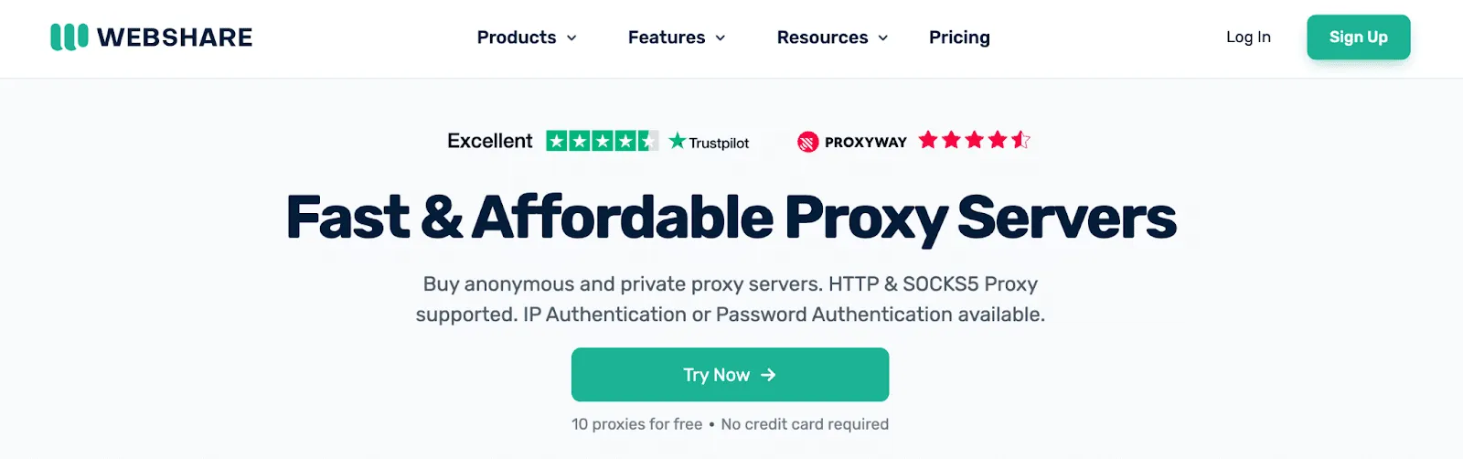Viewport: 1463px width, 459px height.
Task: Click the Sign Up button
Action: [1359, 37]
